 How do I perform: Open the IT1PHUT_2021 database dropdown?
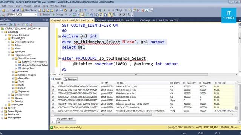click(36, 15)
